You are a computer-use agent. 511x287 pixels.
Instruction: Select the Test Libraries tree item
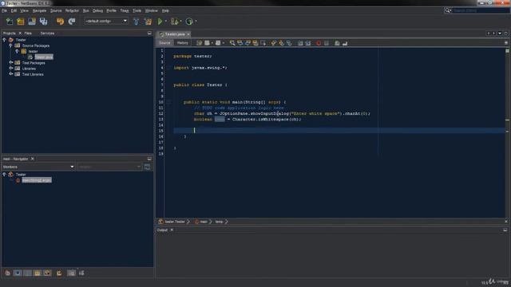33,74
